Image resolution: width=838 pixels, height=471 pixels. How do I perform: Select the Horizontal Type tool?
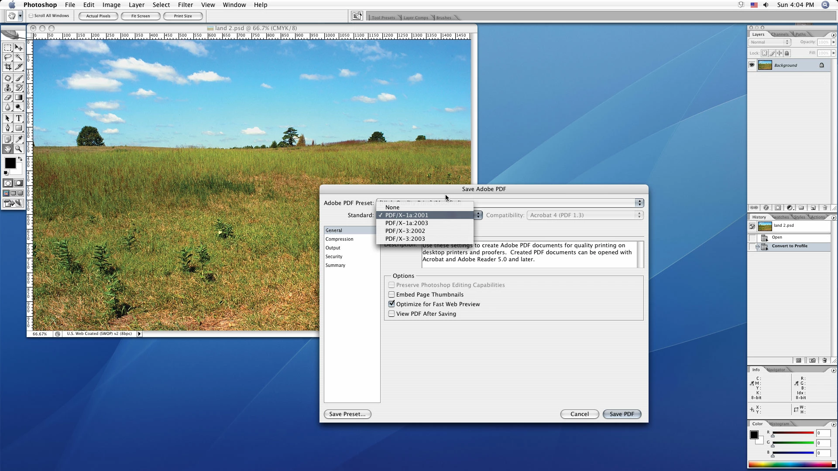19,118
